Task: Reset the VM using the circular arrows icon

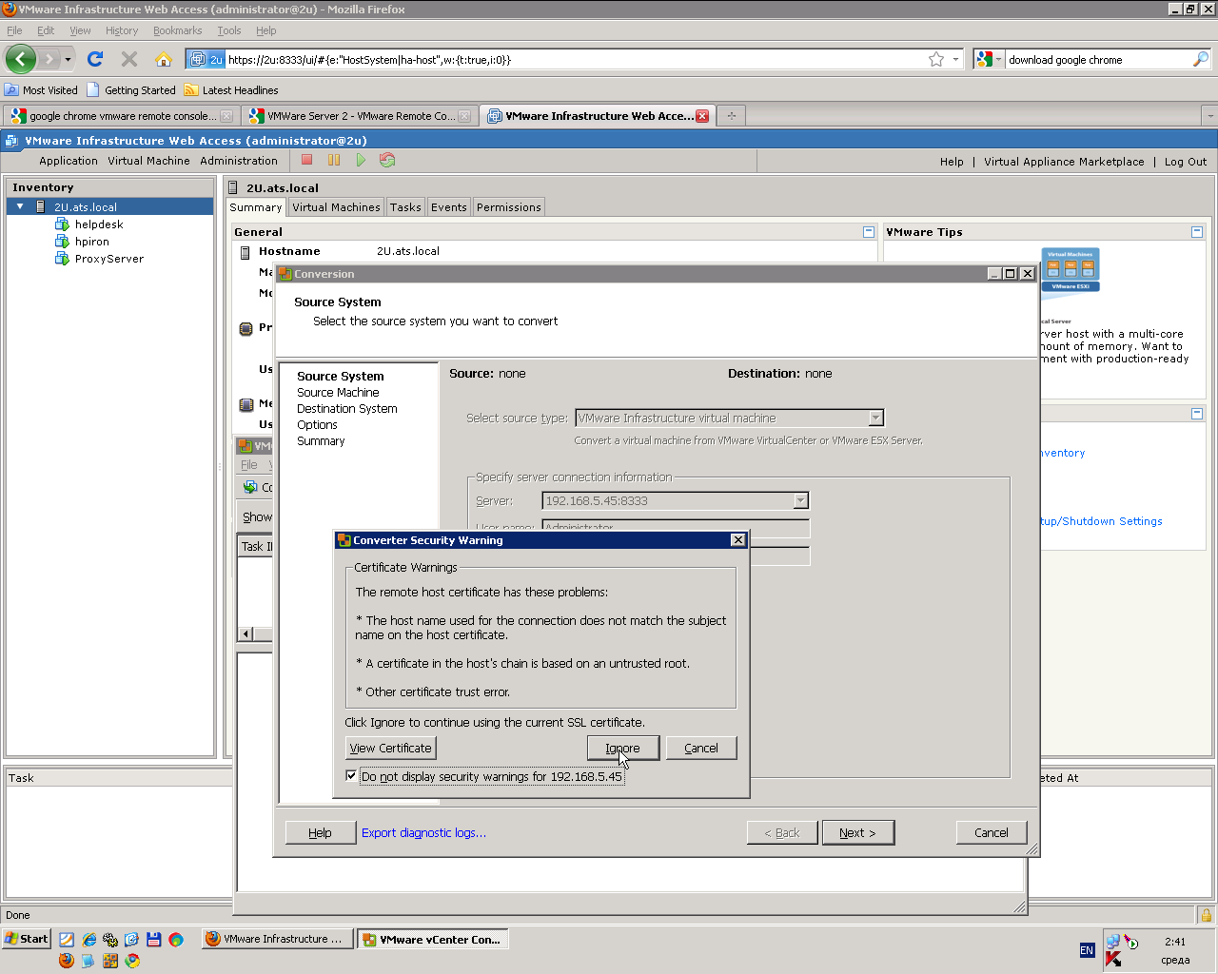Action: click(387, 160)
